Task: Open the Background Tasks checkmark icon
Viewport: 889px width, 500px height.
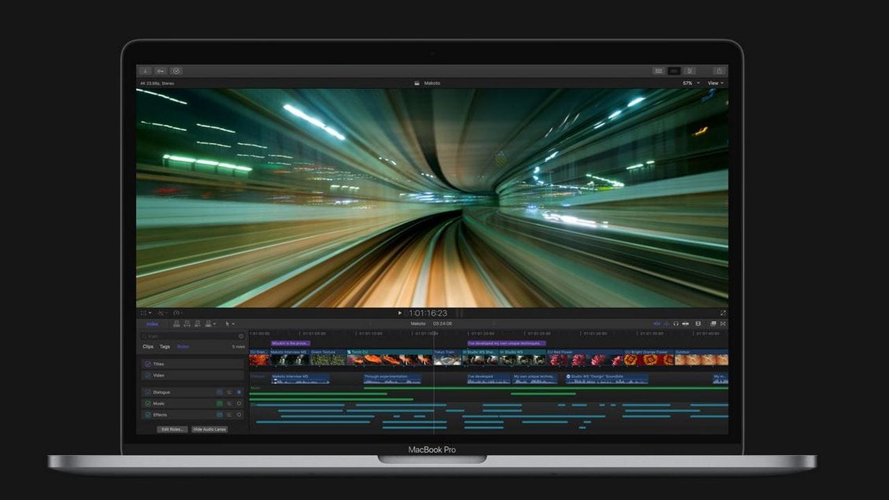Action: 176,71
